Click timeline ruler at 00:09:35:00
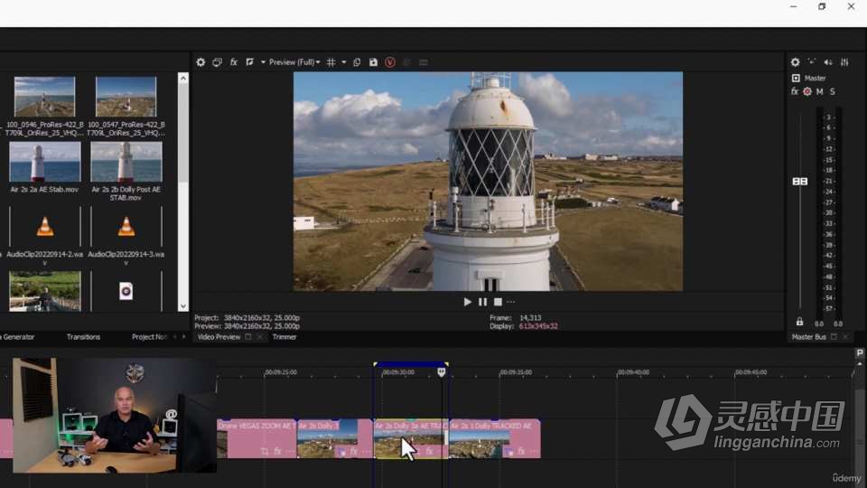 pos(516,372)
